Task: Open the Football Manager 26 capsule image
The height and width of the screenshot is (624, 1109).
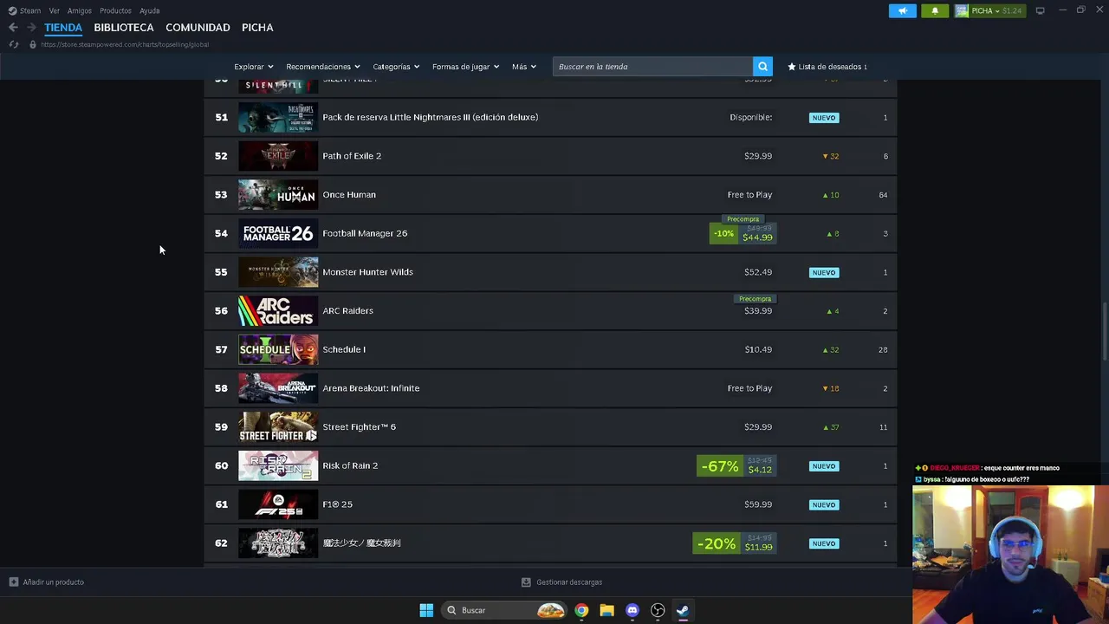Action: 278,233
